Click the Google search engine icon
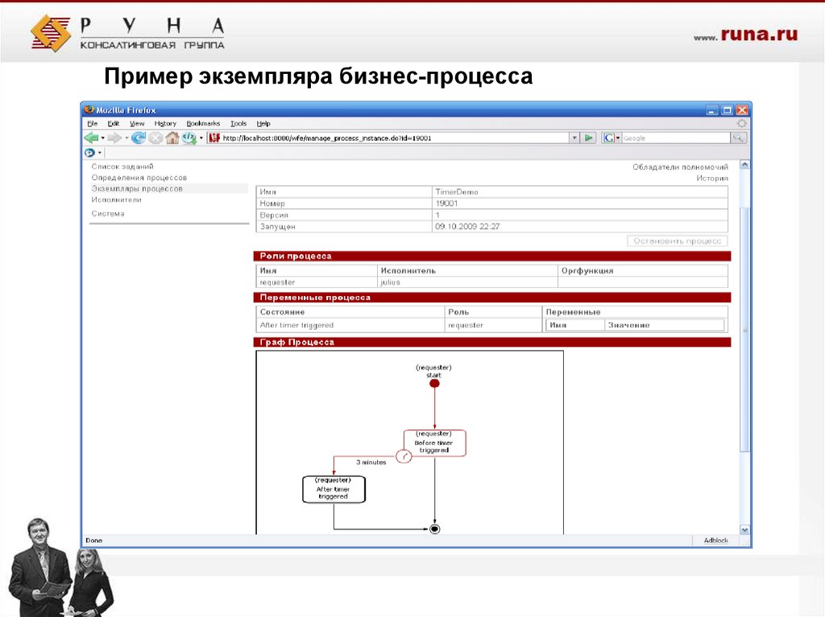The height and width of the screenshot is (617, 825). (x=608, y=138)
